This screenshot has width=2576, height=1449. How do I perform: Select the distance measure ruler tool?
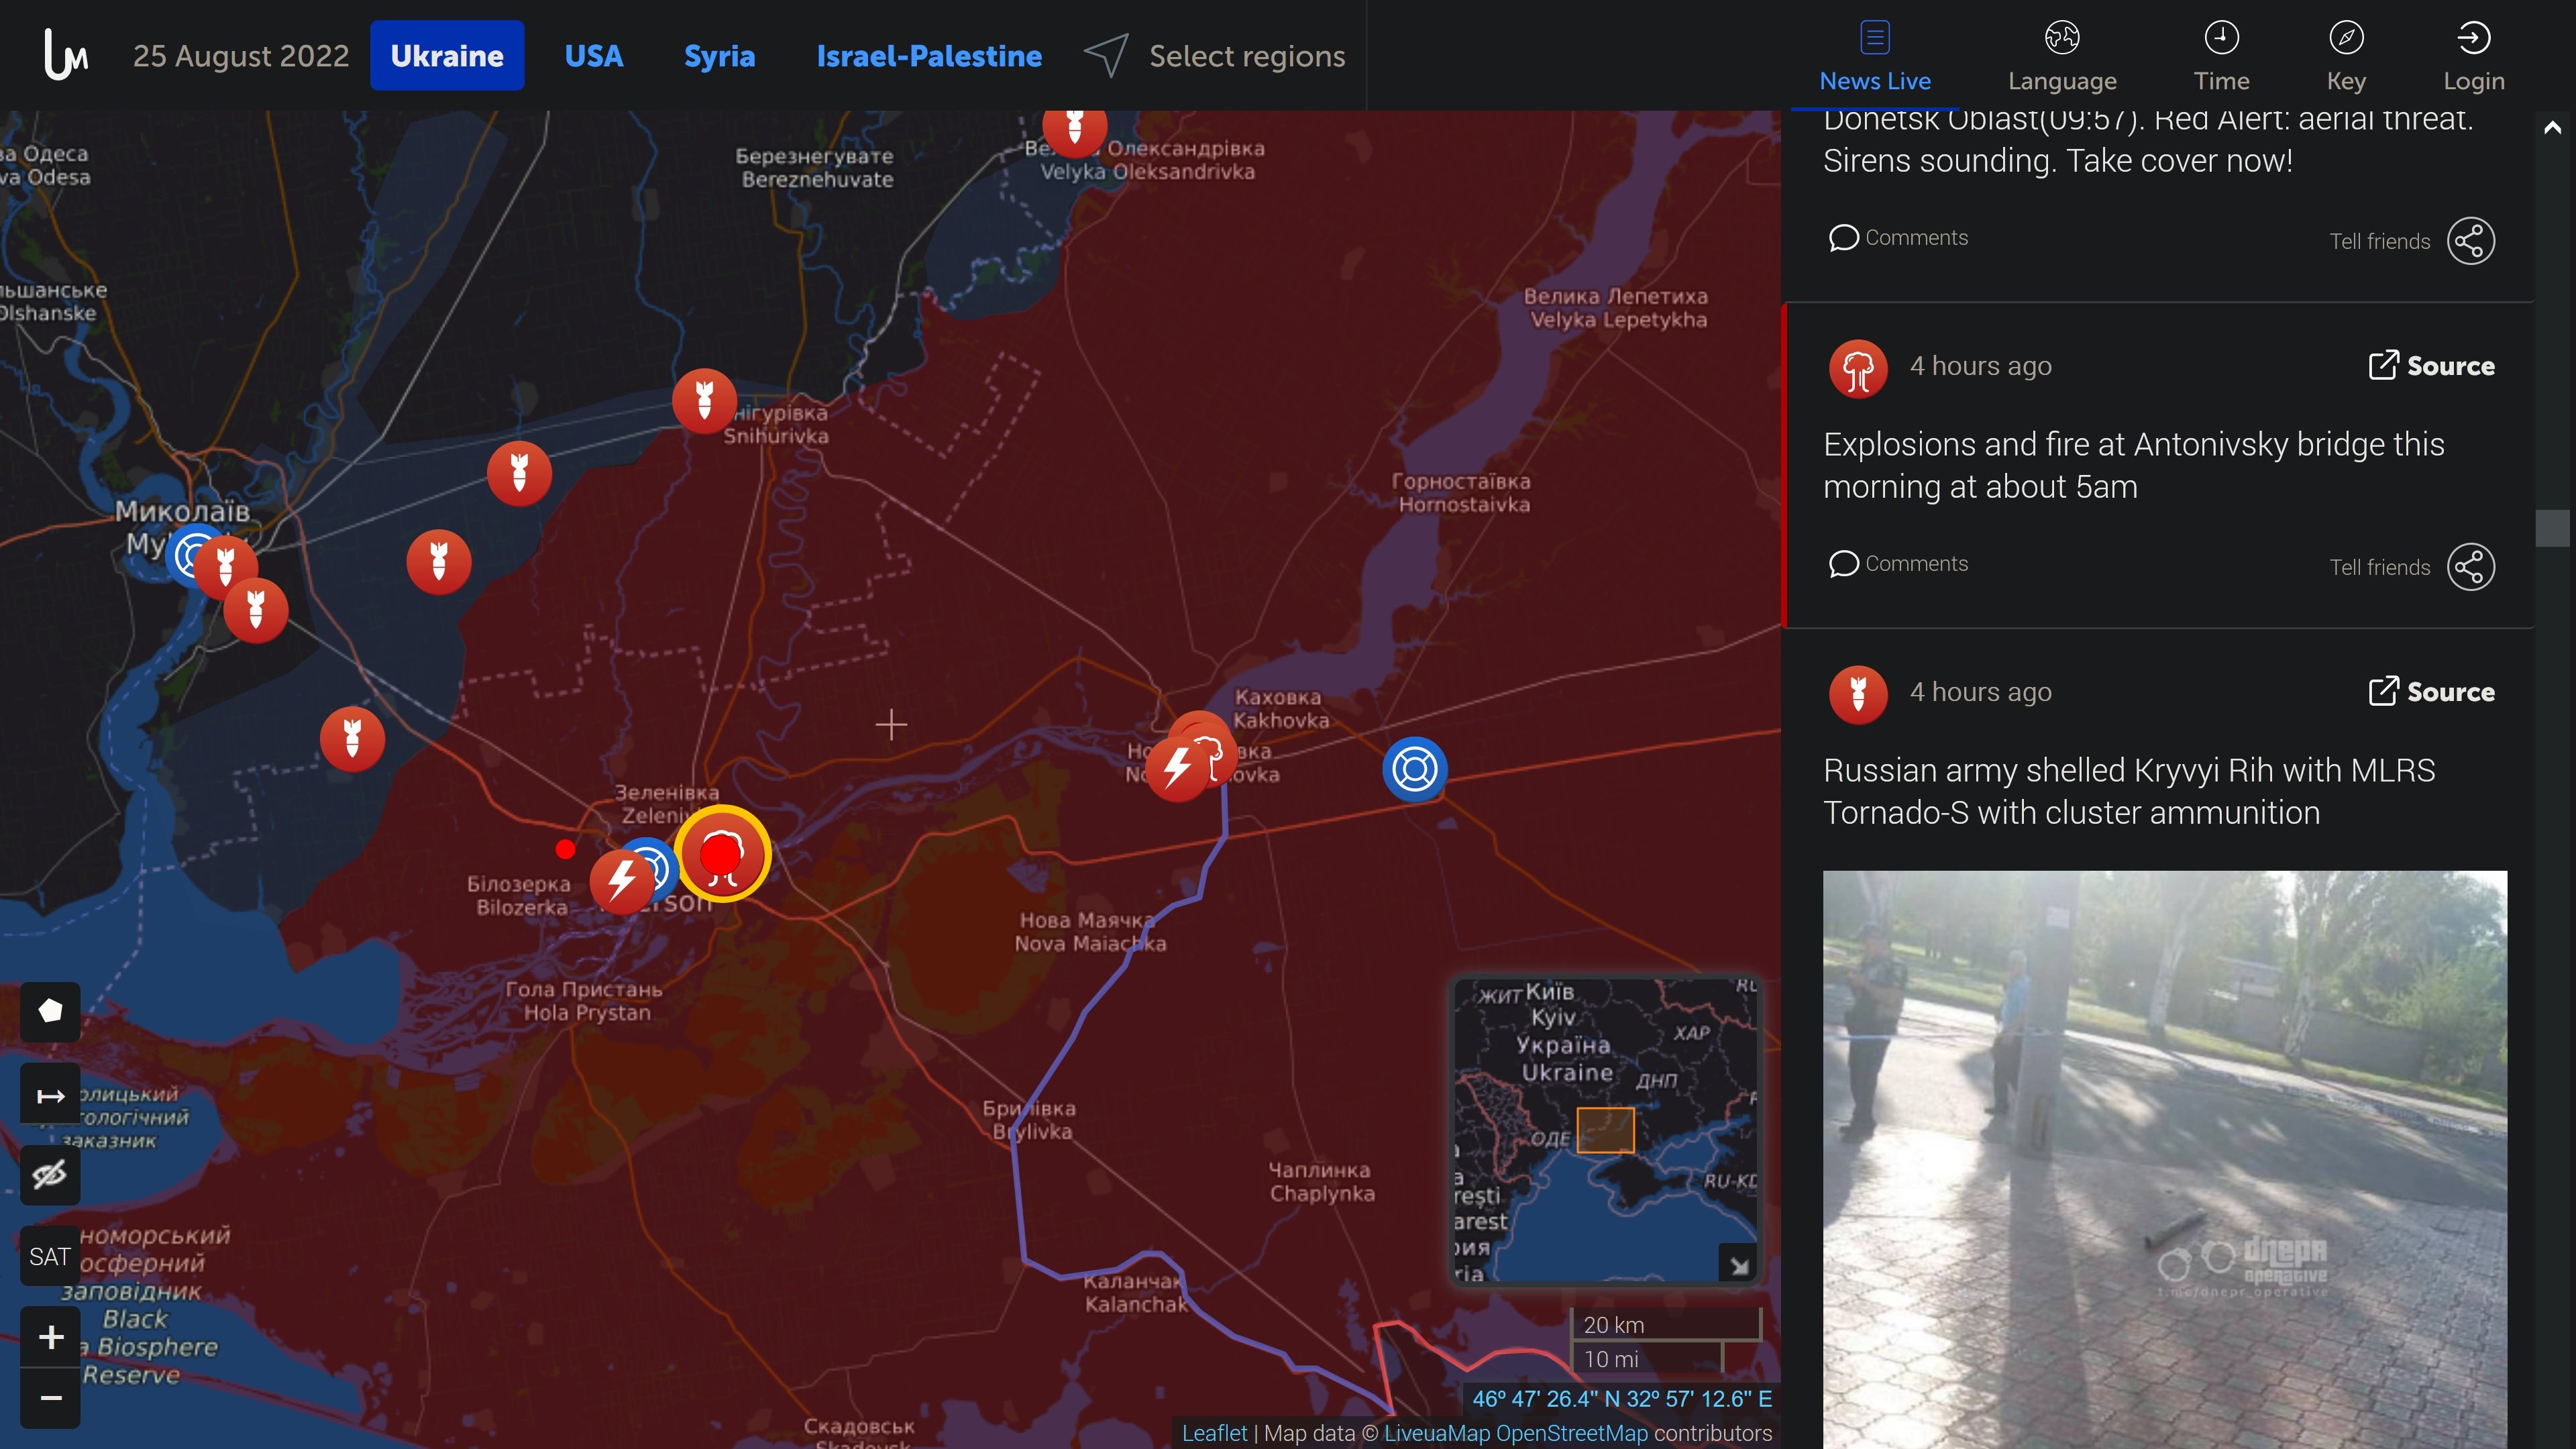tap(50, 1096)
